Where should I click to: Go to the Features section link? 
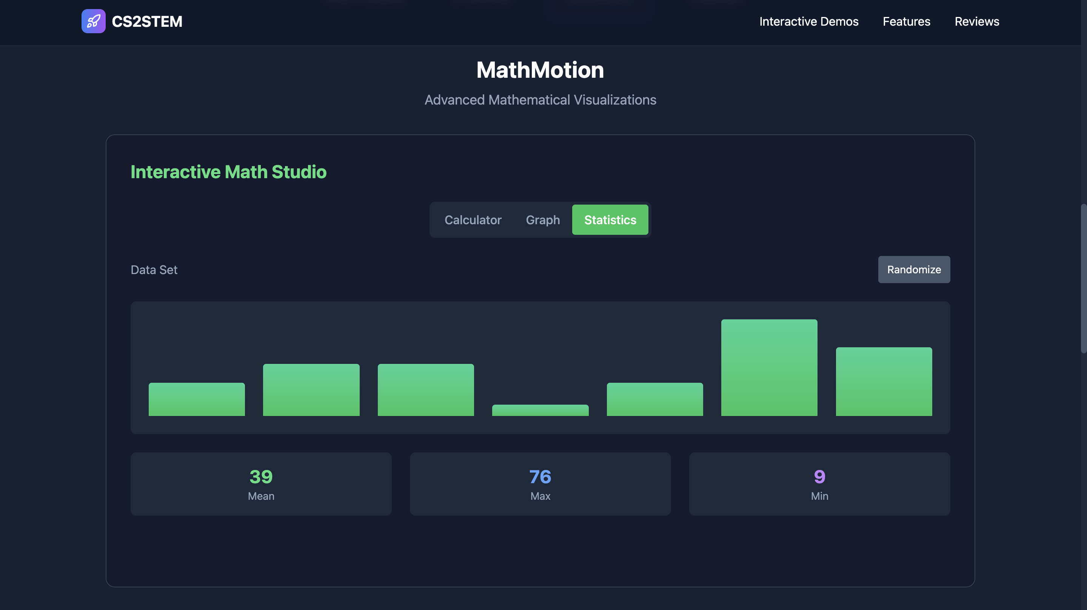click(x=906, y=22)
